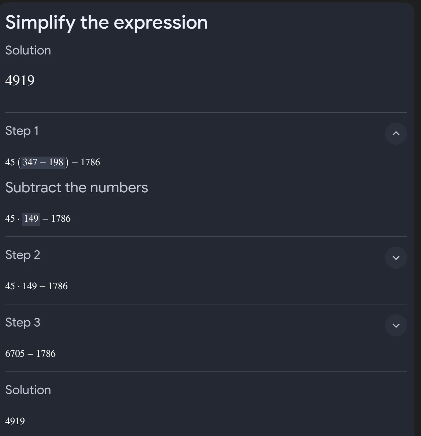
Task: Expand Step 2 using its down chevron
Action: coord(396,258)
